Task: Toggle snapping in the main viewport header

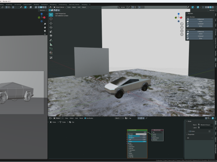Action: point(133,7)
